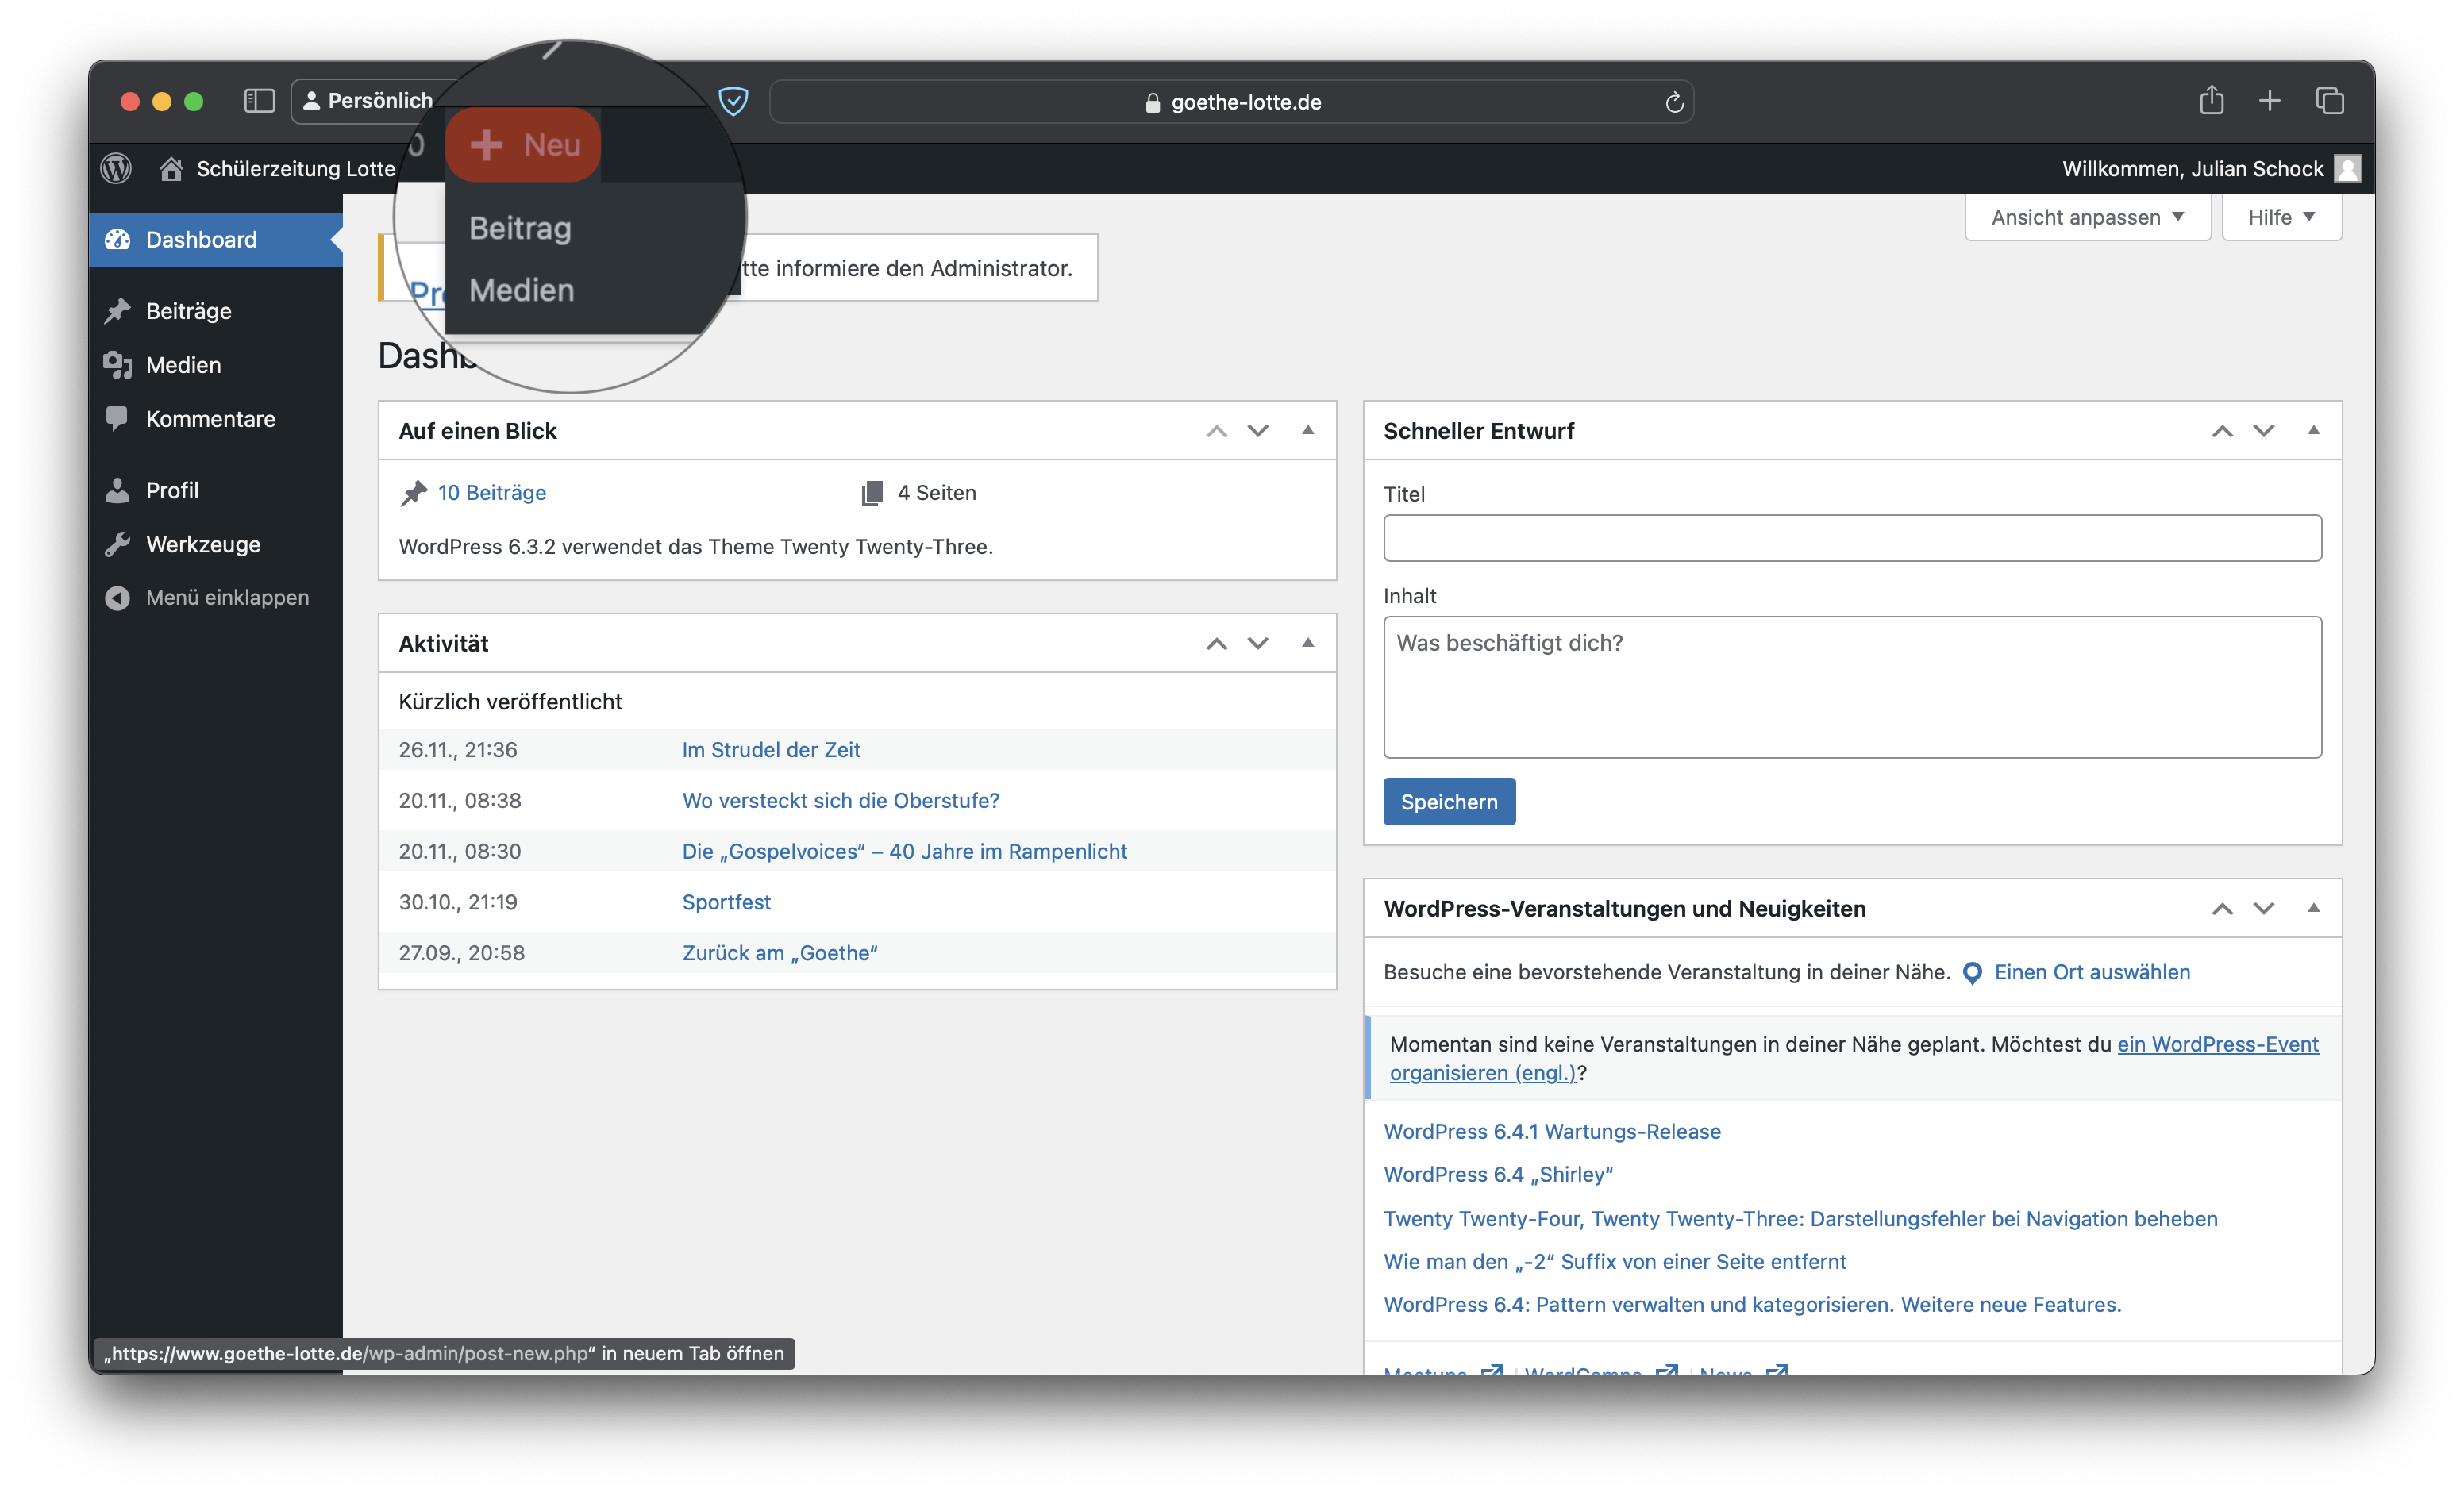Collapse the Auf einen Blick panel
The image size is (2464, 1492).
1307,431
